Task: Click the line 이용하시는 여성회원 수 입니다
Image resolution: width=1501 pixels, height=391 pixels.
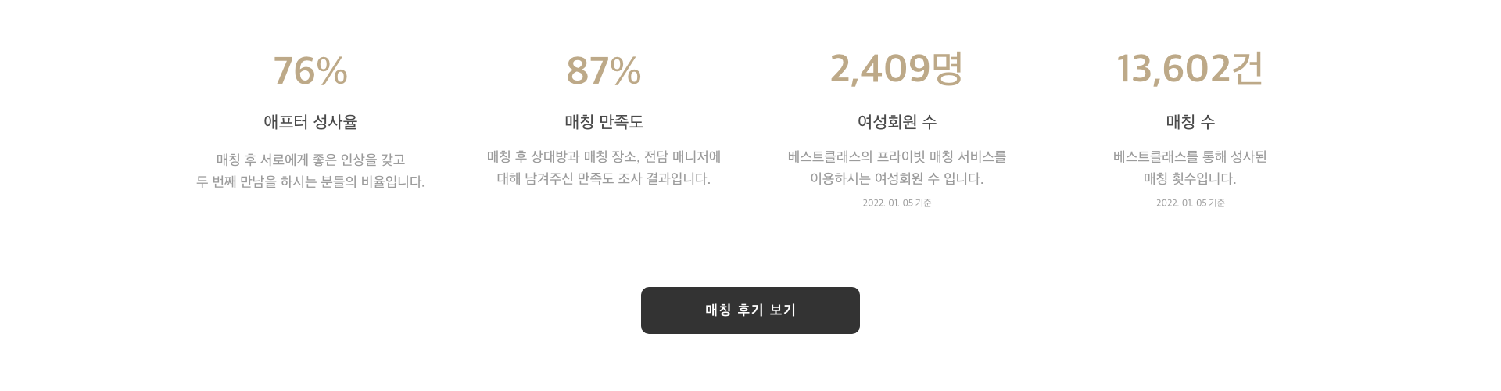Action: (897, 178)
